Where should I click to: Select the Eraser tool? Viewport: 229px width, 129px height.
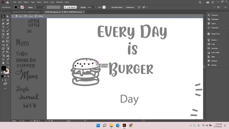pos(8,34)
